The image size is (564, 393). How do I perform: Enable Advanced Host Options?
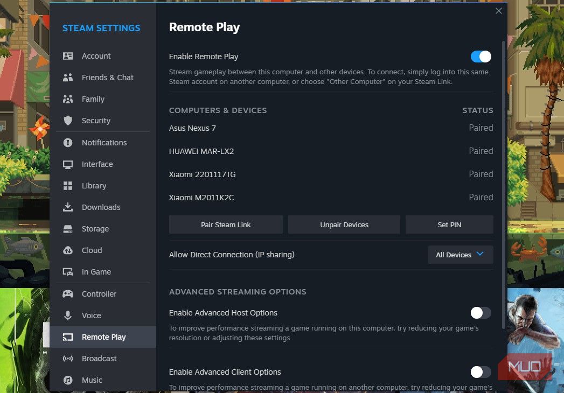click(480, 313)
